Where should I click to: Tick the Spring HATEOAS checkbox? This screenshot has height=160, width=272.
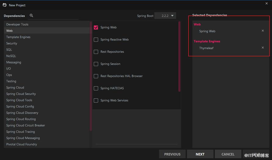[96, 88]
